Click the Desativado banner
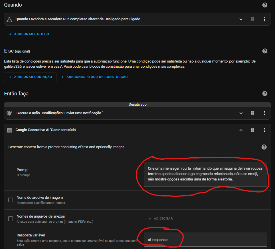 [137, 105]
